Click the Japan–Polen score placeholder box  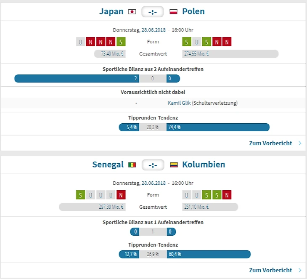(x=153, y=12)
